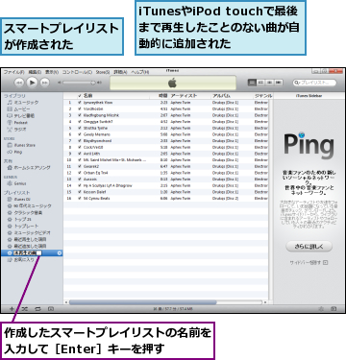Open the Podcast section in sidebar
346x360 pixels.
[x=18, y=123]
